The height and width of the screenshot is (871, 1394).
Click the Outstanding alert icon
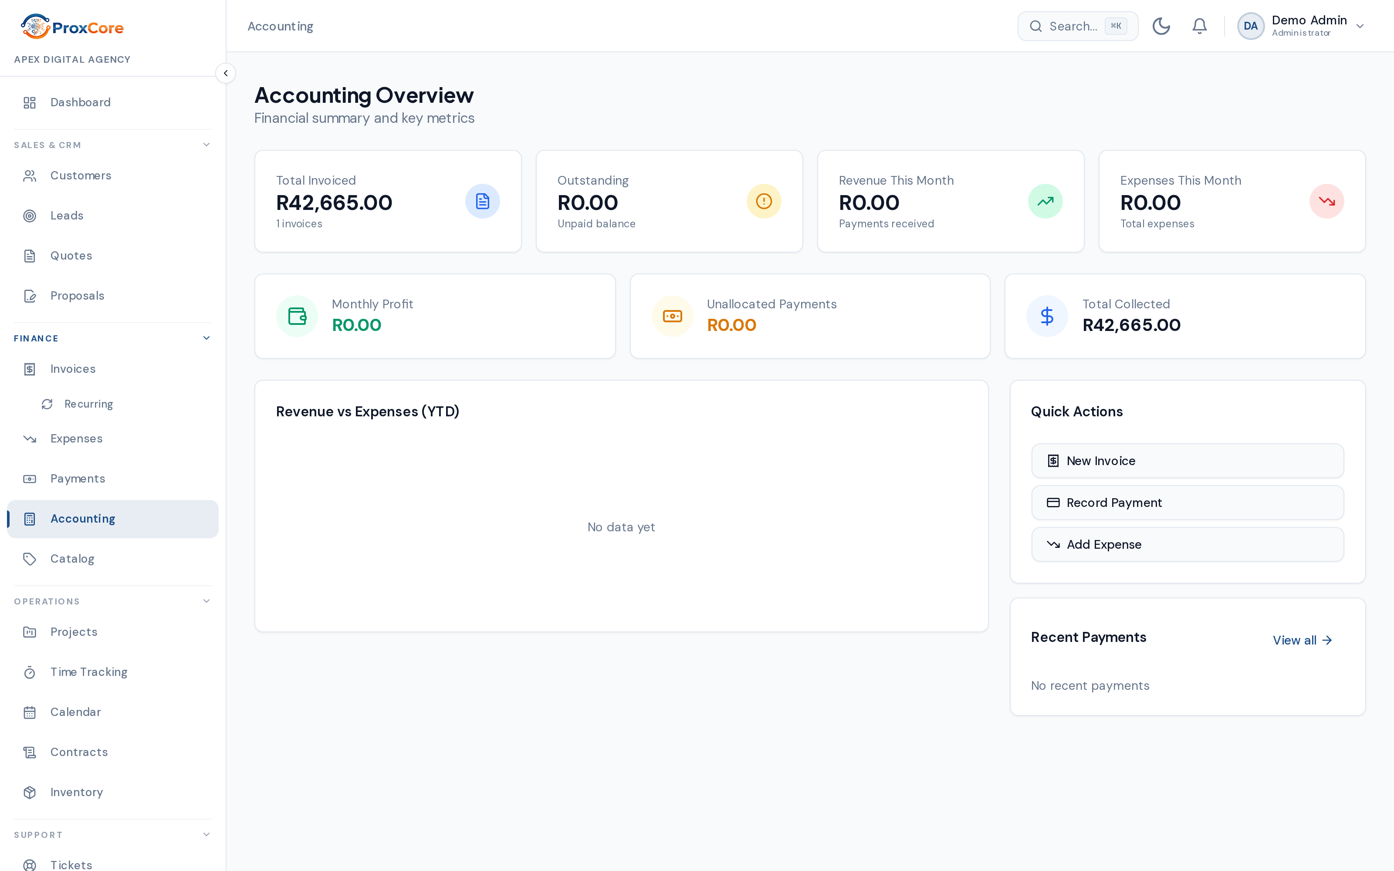(x=764, y=201)
